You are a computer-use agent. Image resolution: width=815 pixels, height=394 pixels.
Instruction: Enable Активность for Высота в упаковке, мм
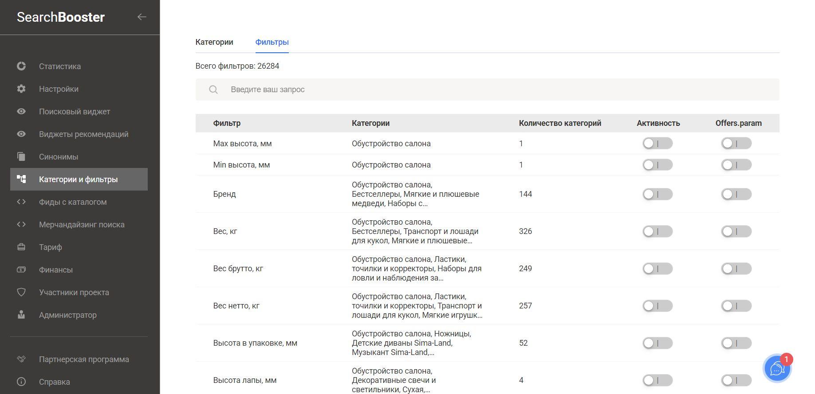click(x=658, y=343)
